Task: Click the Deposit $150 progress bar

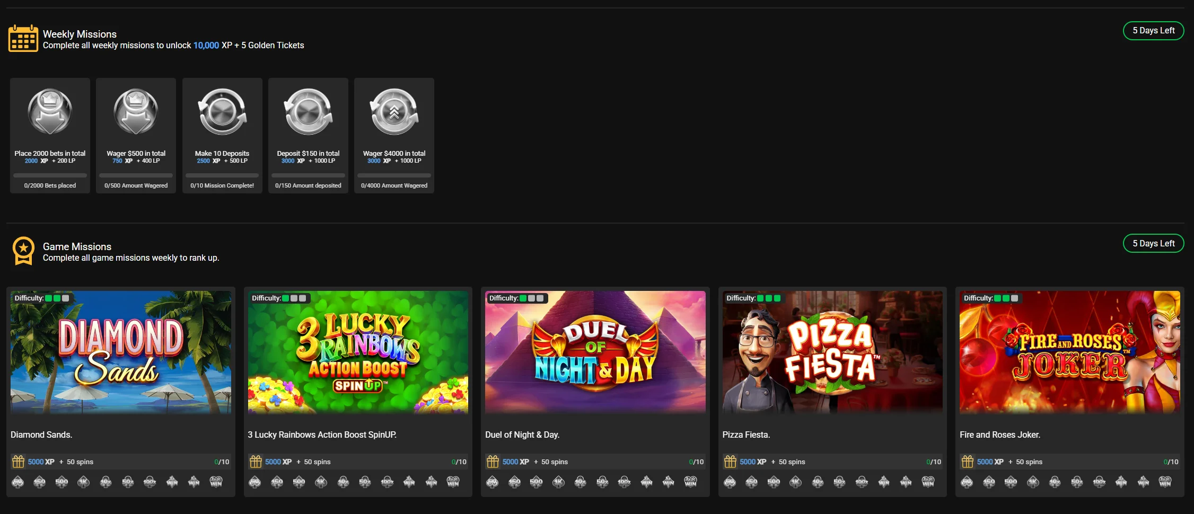Action: 309,175
